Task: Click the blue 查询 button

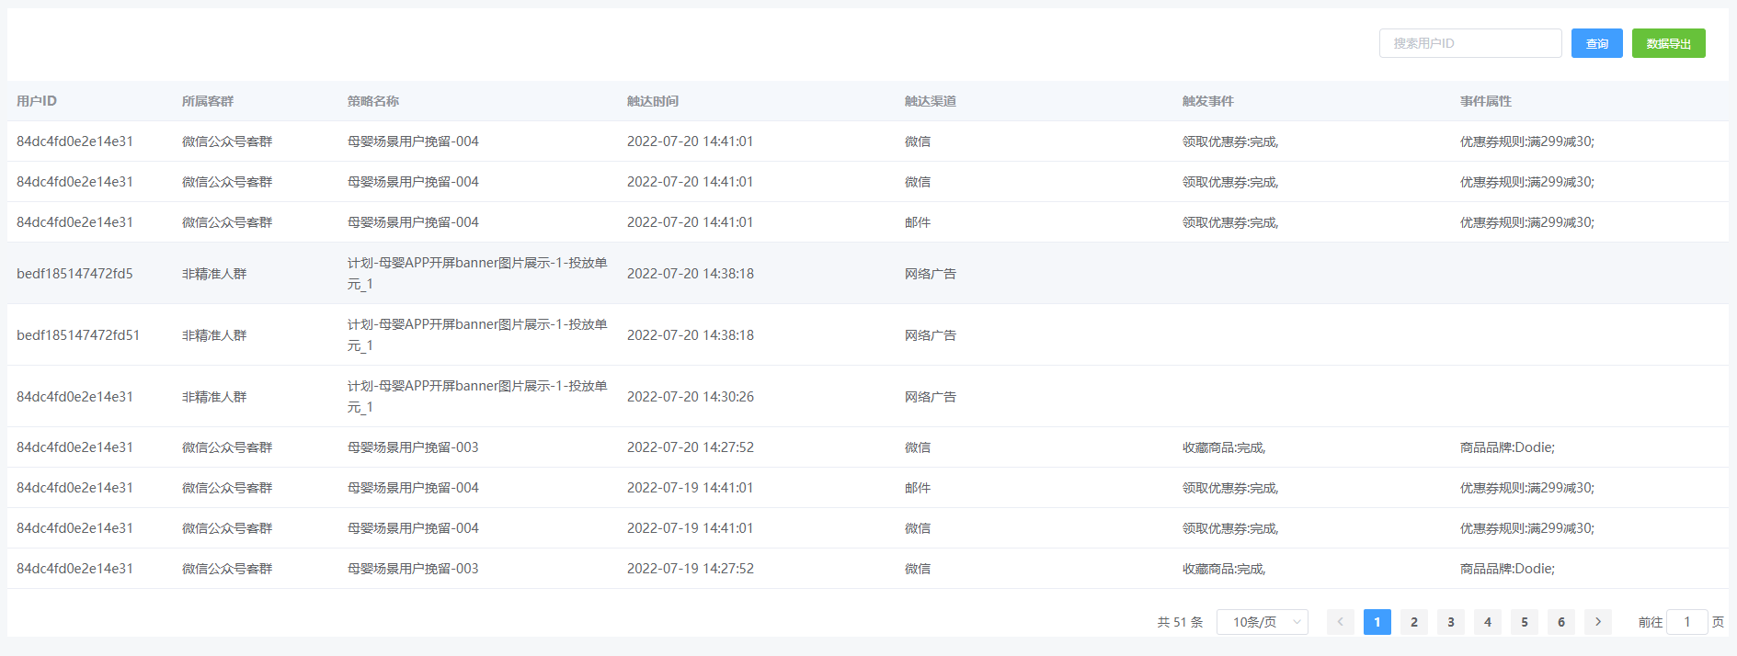Action: (1596, 43)
